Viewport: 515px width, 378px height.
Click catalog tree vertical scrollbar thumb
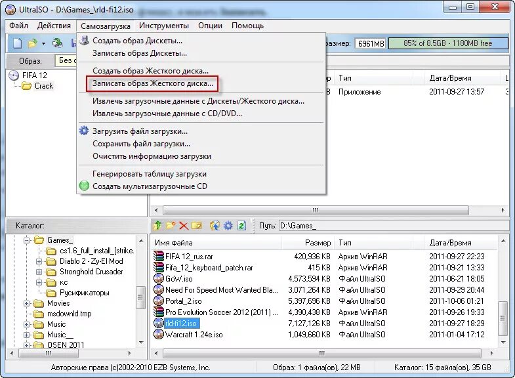tap(140, 297)
